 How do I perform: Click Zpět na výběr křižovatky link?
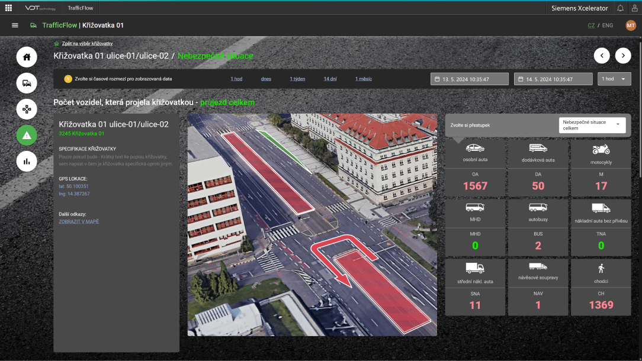[87, 43]
